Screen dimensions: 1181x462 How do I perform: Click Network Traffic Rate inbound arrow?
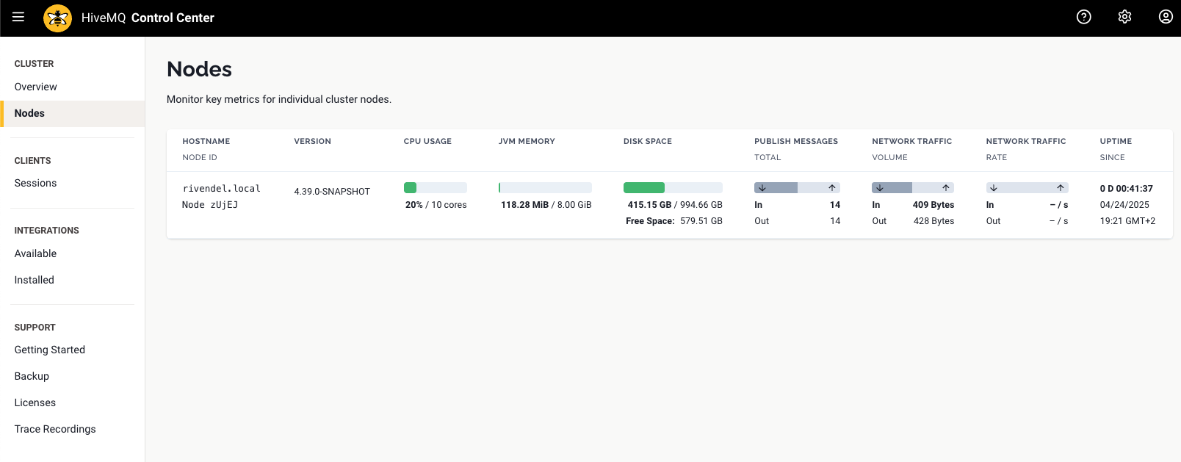point(994,188)
